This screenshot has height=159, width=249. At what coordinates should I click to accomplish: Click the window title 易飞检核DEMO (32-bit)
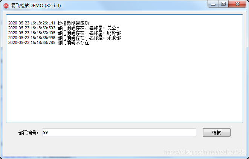[36, 6]
